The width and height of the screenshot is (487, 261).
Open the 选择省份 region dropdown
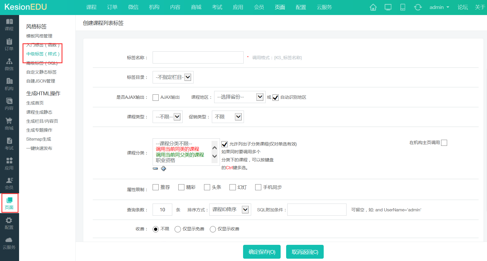click(x=240, y=97)
